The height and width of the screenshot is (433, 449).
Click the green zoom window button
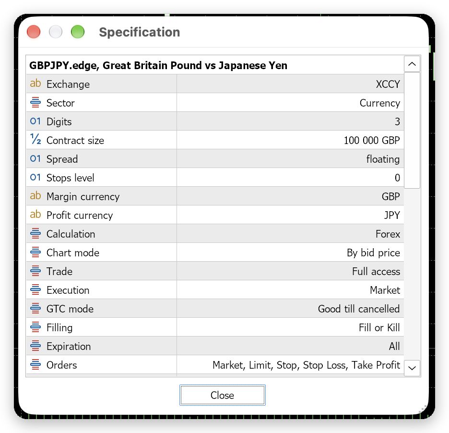coord(78,32)
